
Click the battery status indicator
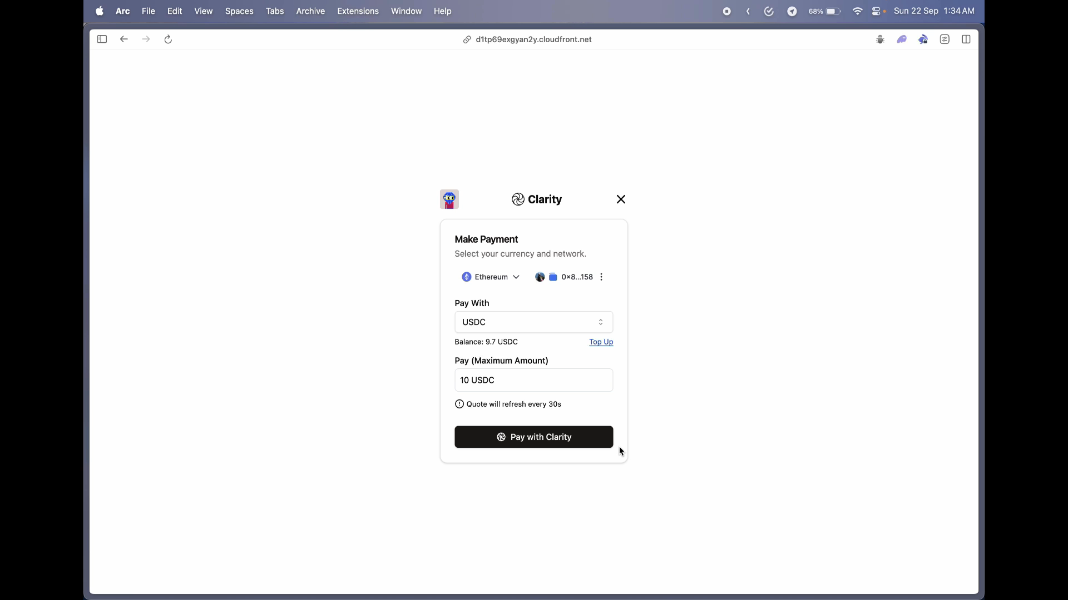[x=824, y=11]
